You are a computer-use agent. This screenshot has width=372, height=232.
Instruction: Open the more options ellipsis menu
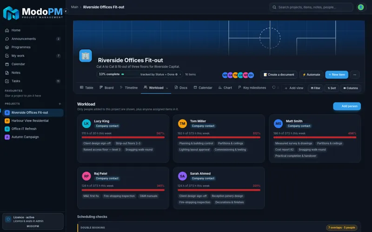pos(355,75)
